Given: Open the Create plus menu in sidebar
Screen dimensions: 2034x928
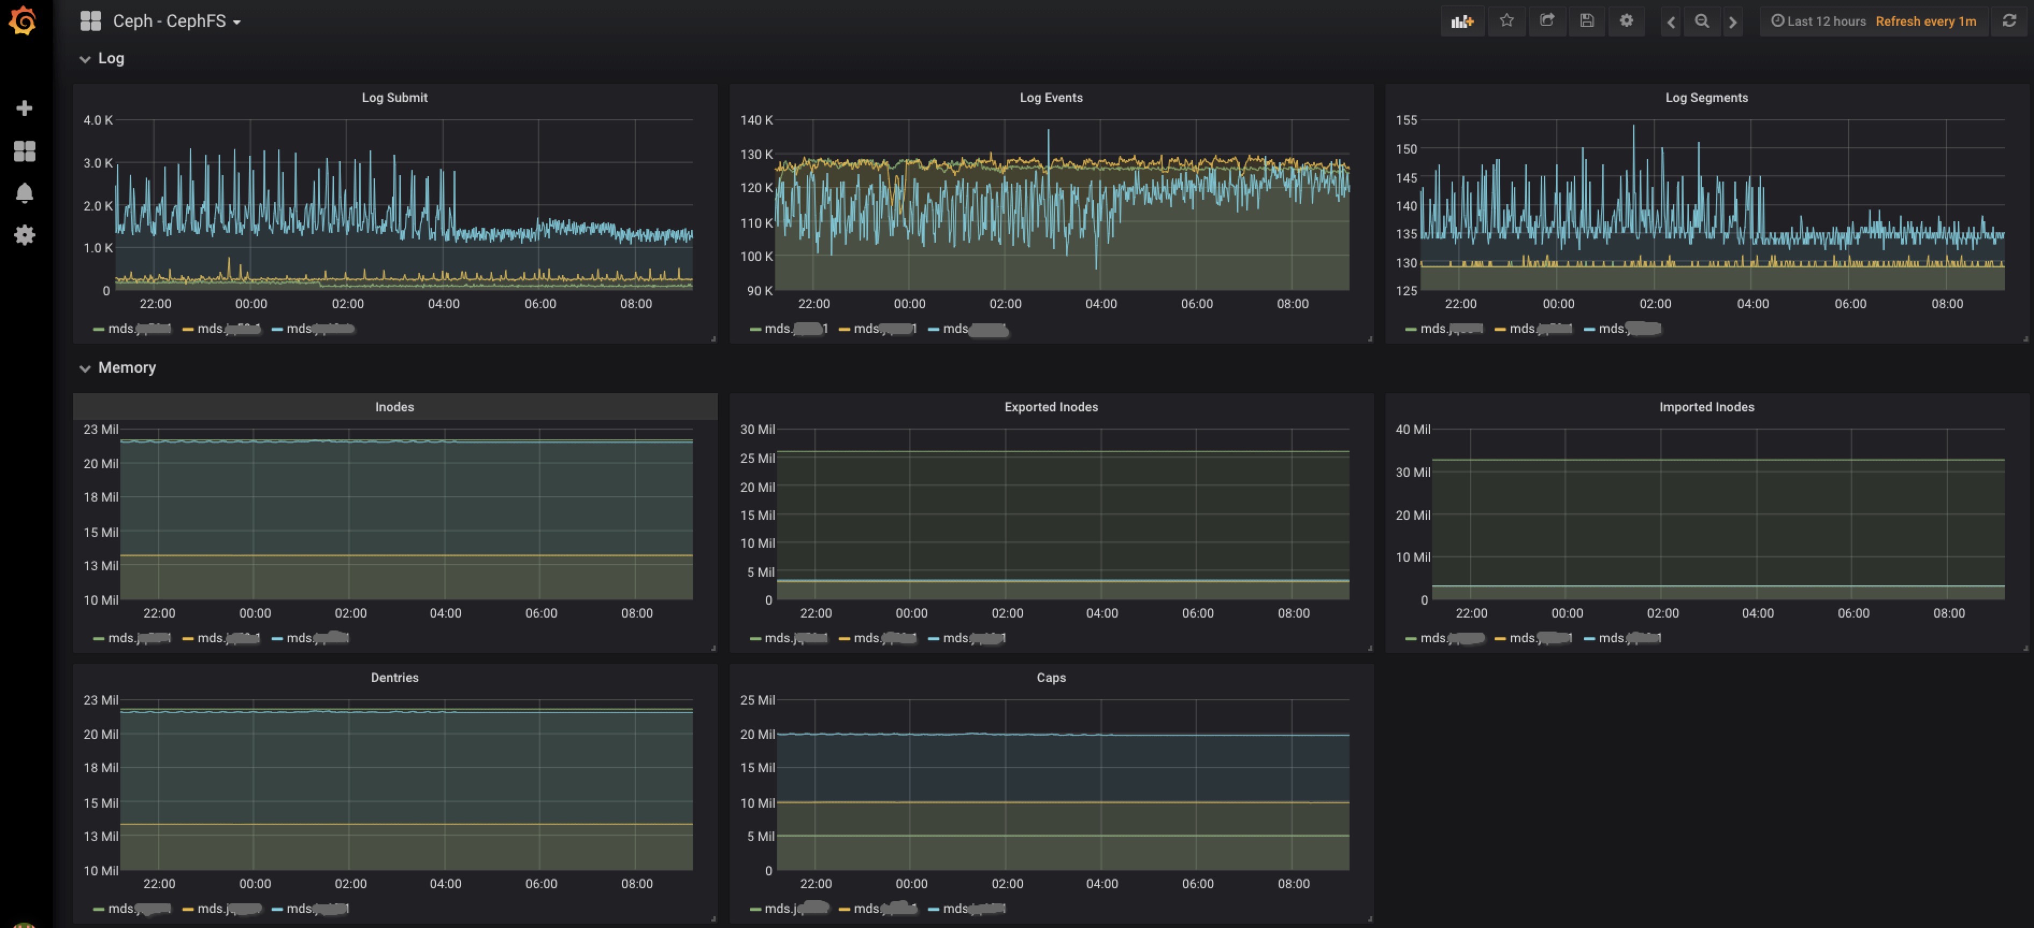Looking at the screenshot, I should 25,108.
